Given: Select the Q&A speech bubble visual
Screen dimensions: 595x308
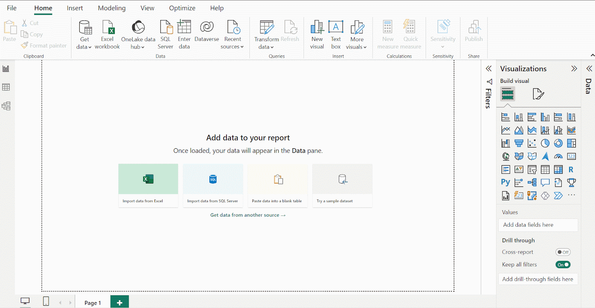Looking at the screenshot, I should coord(545,182).
